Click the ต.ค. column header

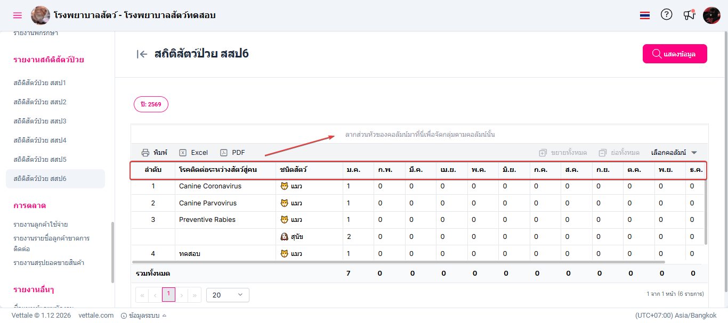638,170
